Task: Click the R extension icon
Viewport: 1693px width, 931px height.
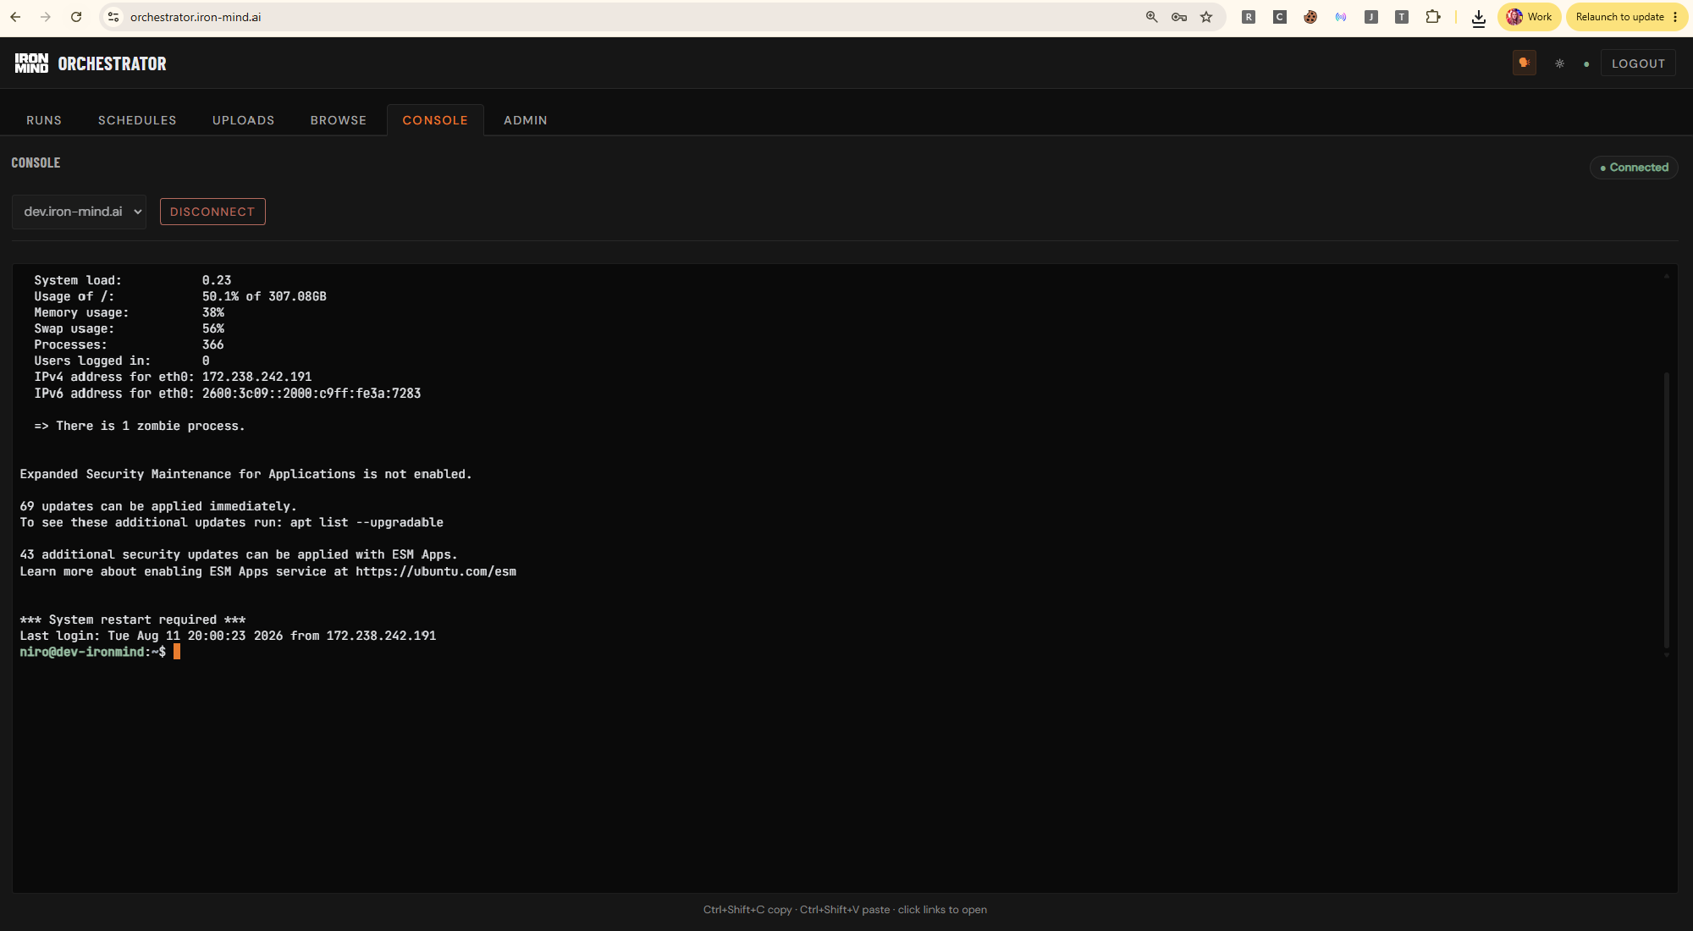Action: [1249, 17]
